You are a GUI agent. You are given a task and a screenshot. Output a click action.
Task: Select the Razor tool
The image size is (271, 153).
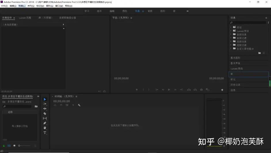(45, 113)
